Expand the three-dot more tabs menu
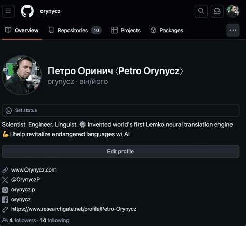 233,30
